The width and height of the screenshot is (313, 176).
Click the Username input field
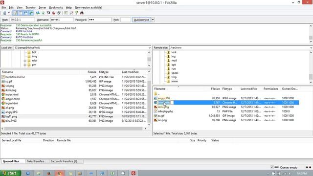pos(62,20)
